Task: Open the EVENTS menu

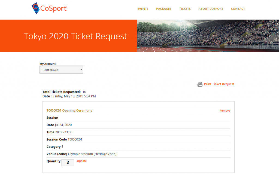Action: [143, 9]
